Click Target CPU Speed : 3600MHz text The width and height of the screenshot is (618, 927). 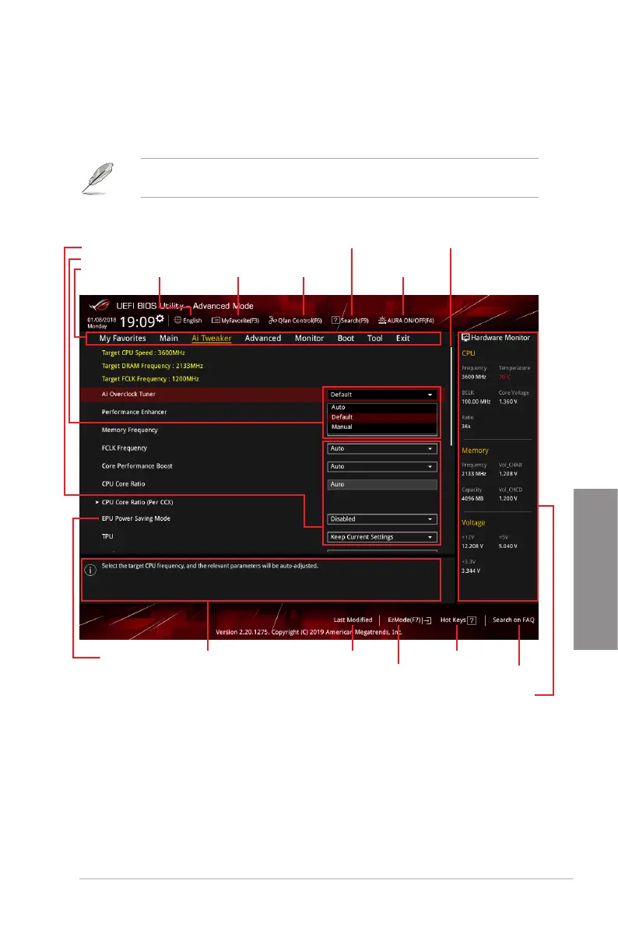tap(143, 353)
